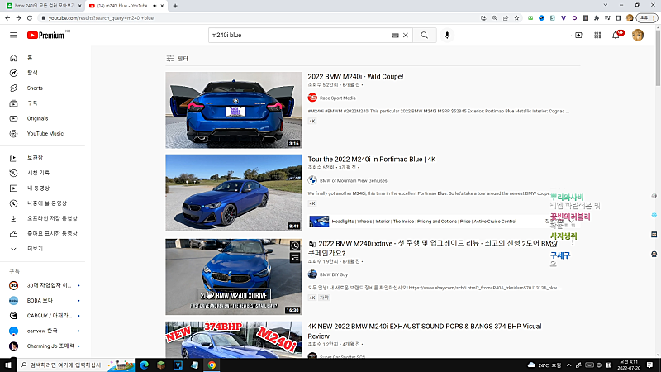Open the YouTube apps grid
Screen dimensions: 661x372
pyautogui.click(x=598, y=35)
